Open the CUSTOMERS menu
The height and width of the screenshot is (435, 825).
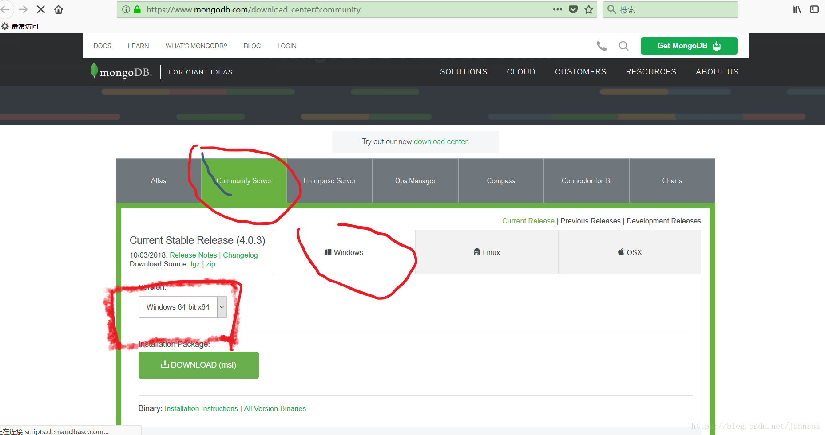(580, 72)
